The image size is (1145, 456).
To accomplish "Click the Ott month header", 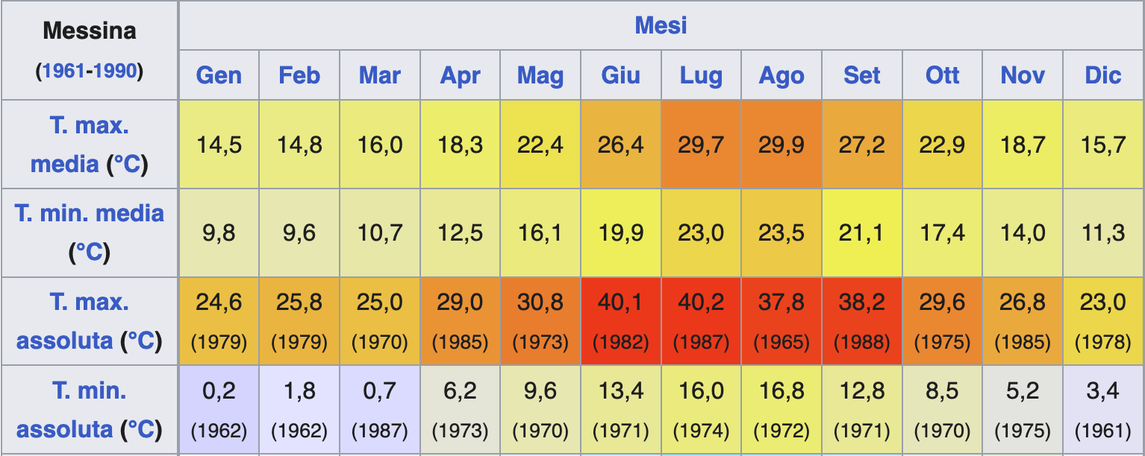I will [942, 75].
